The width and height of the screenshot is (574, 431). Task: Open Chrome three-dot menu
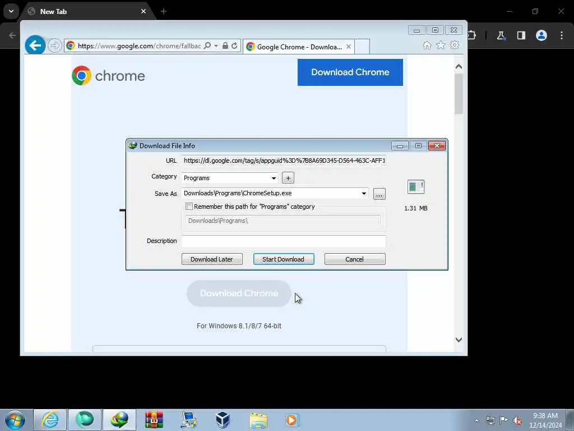tap(562, 35)
